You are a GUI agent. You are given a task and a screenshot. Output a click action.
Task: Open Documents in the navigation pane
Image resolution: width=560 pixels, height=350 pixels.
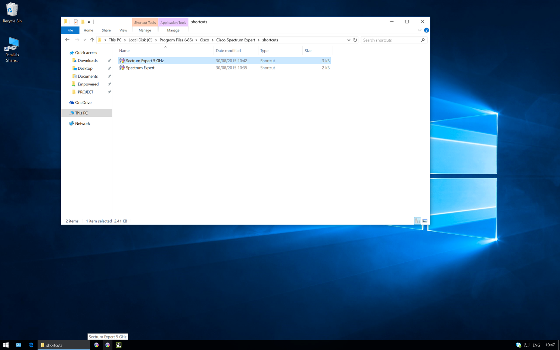[x=88, y=76]
